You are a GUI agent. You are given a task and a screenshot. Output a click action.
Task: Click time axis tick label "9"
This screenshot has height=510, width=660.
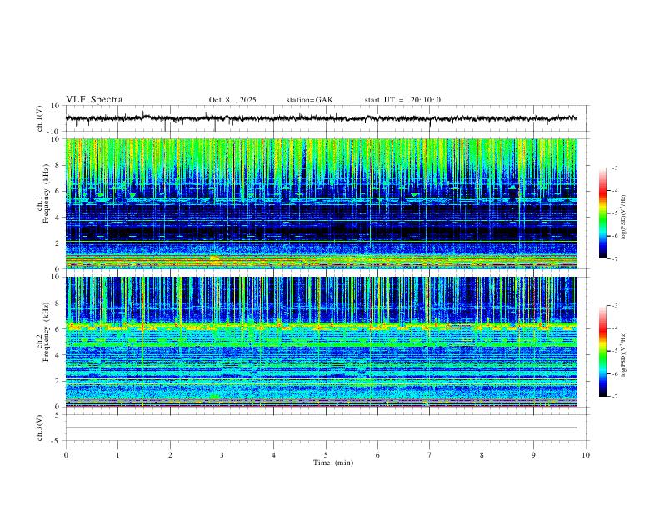[533, 455]
